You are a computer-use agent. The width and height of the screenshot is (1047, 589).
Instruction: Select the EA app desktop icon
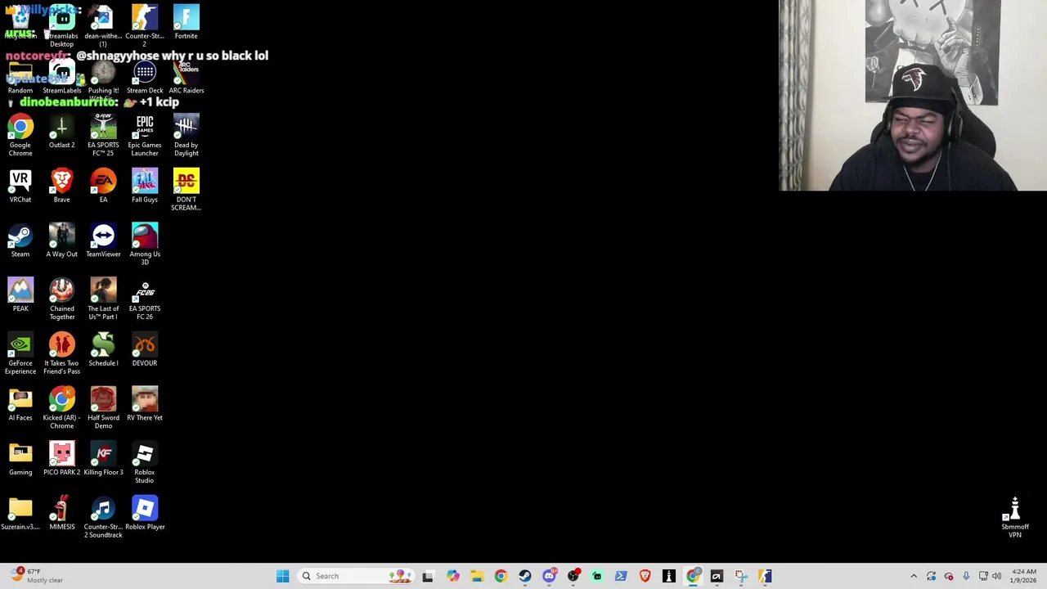[x=103, y=187]
